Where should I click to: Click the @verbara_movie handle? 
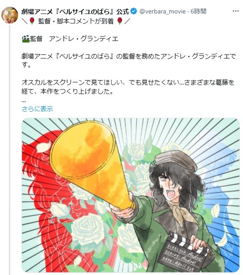tap(162, 12)
